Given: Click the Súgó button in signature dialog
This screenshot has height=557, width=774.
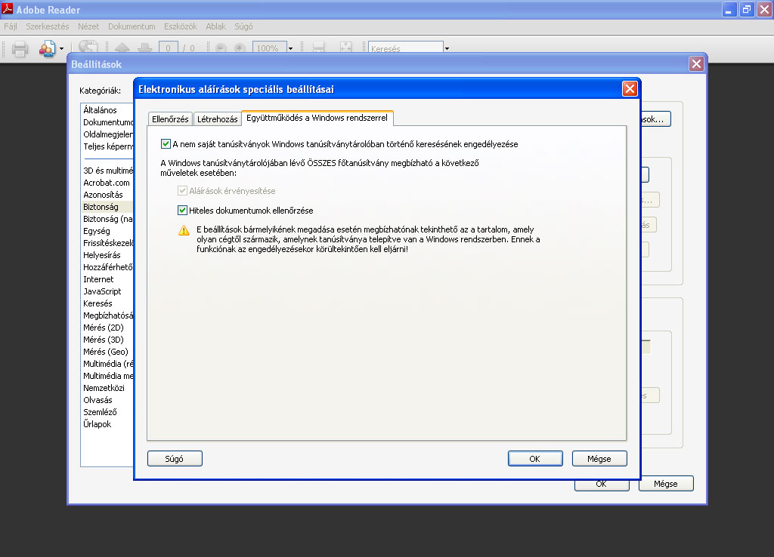Looking at the screenshot, I should point(175,458).
